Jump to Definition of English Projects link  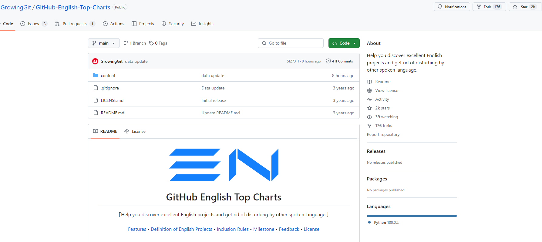(x=181, y=229)
